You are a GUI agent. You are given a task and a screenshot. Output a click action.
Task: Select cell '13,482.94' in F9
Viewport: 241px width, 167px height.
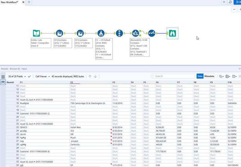[x=218, y=131]
